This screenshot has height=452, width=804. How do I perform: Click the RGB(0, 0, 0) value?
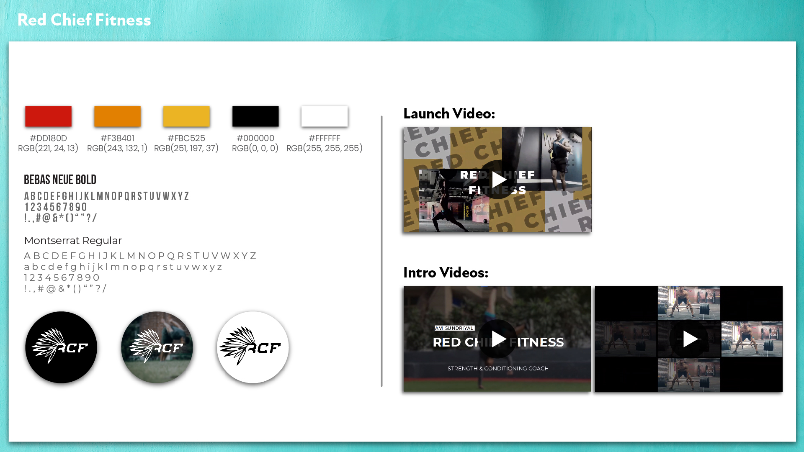click(255, 149)
